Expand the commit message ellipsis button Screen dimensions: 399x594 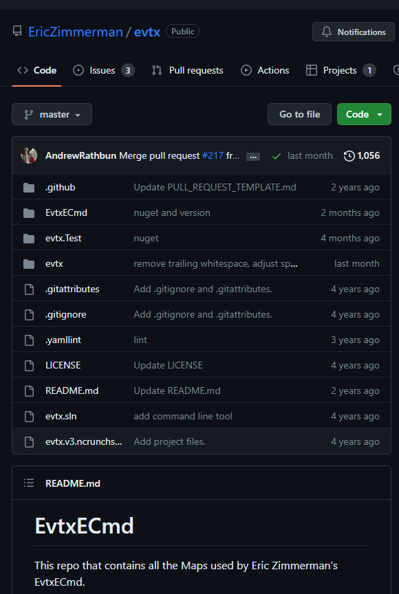(x=253, y=157)
